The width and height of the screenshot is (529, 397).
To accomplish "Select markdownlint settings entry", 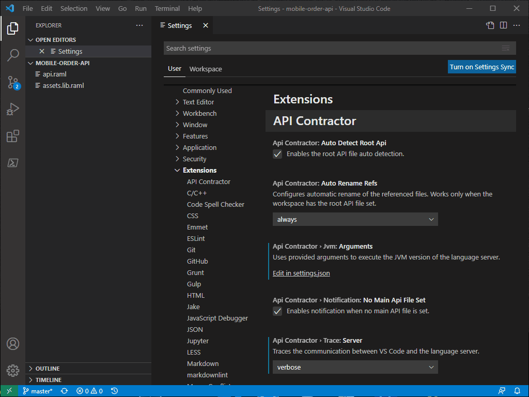I will [207, 375].
